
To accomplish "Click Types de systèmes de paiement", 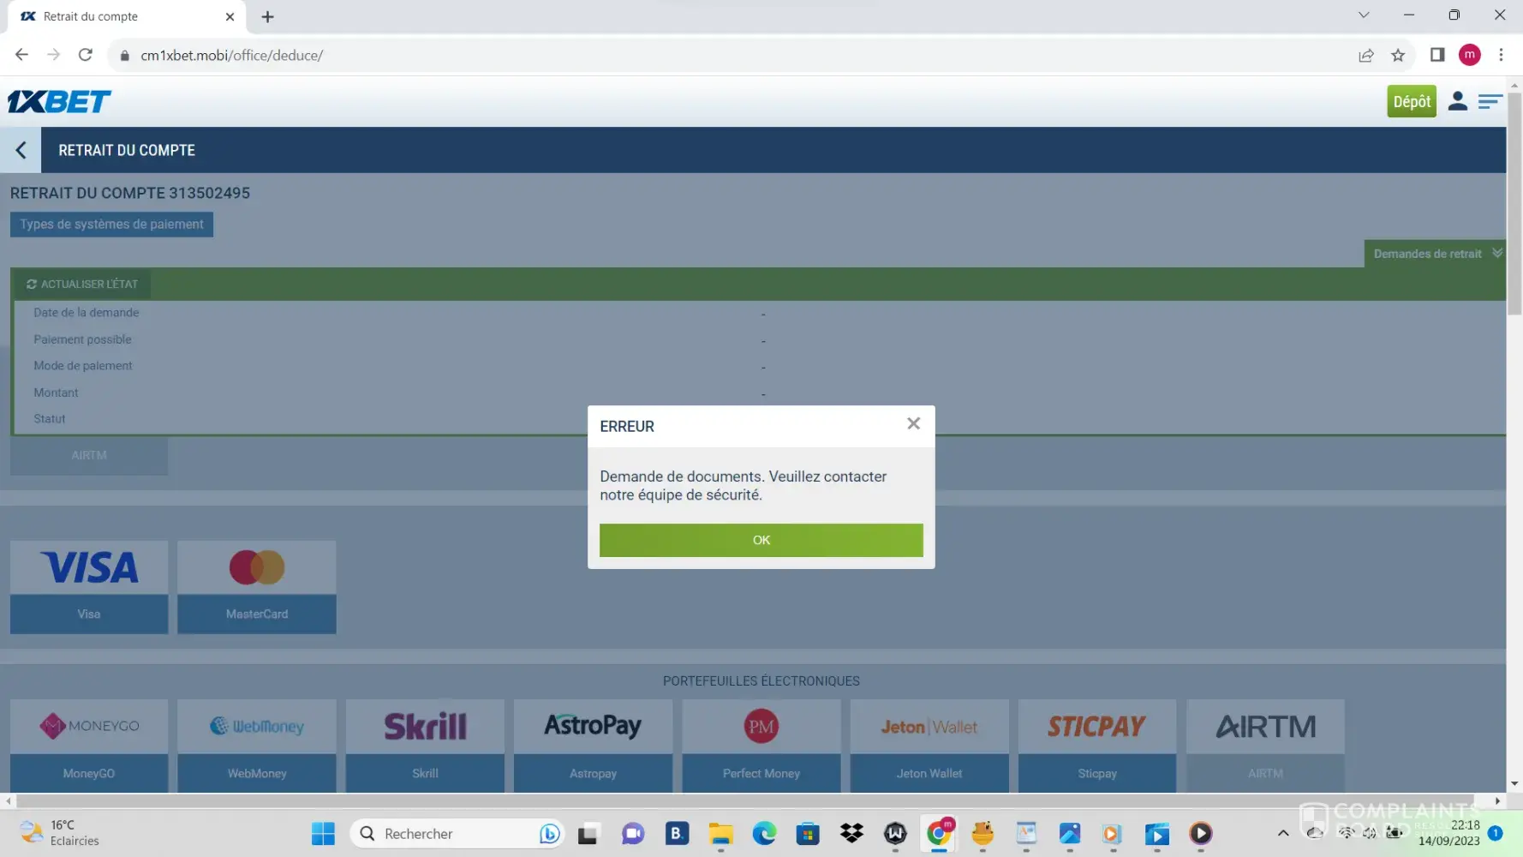I will (111, 225).
